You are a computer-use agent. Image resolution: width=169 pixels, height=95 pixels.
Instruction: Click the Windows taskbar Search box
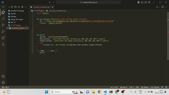click(64, 92)
